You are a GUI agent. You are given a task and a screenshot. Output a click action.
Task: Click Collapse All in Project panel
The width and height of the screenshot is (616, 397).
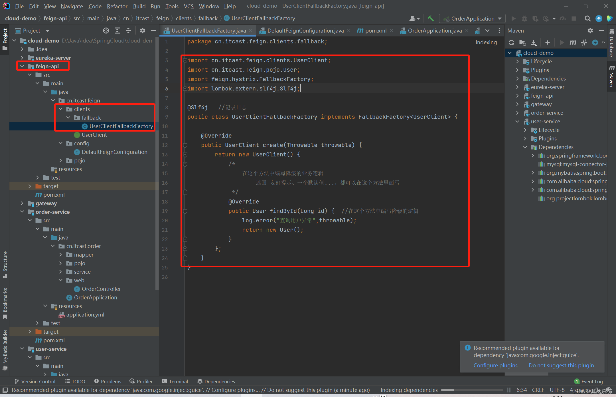click(128, 31)
